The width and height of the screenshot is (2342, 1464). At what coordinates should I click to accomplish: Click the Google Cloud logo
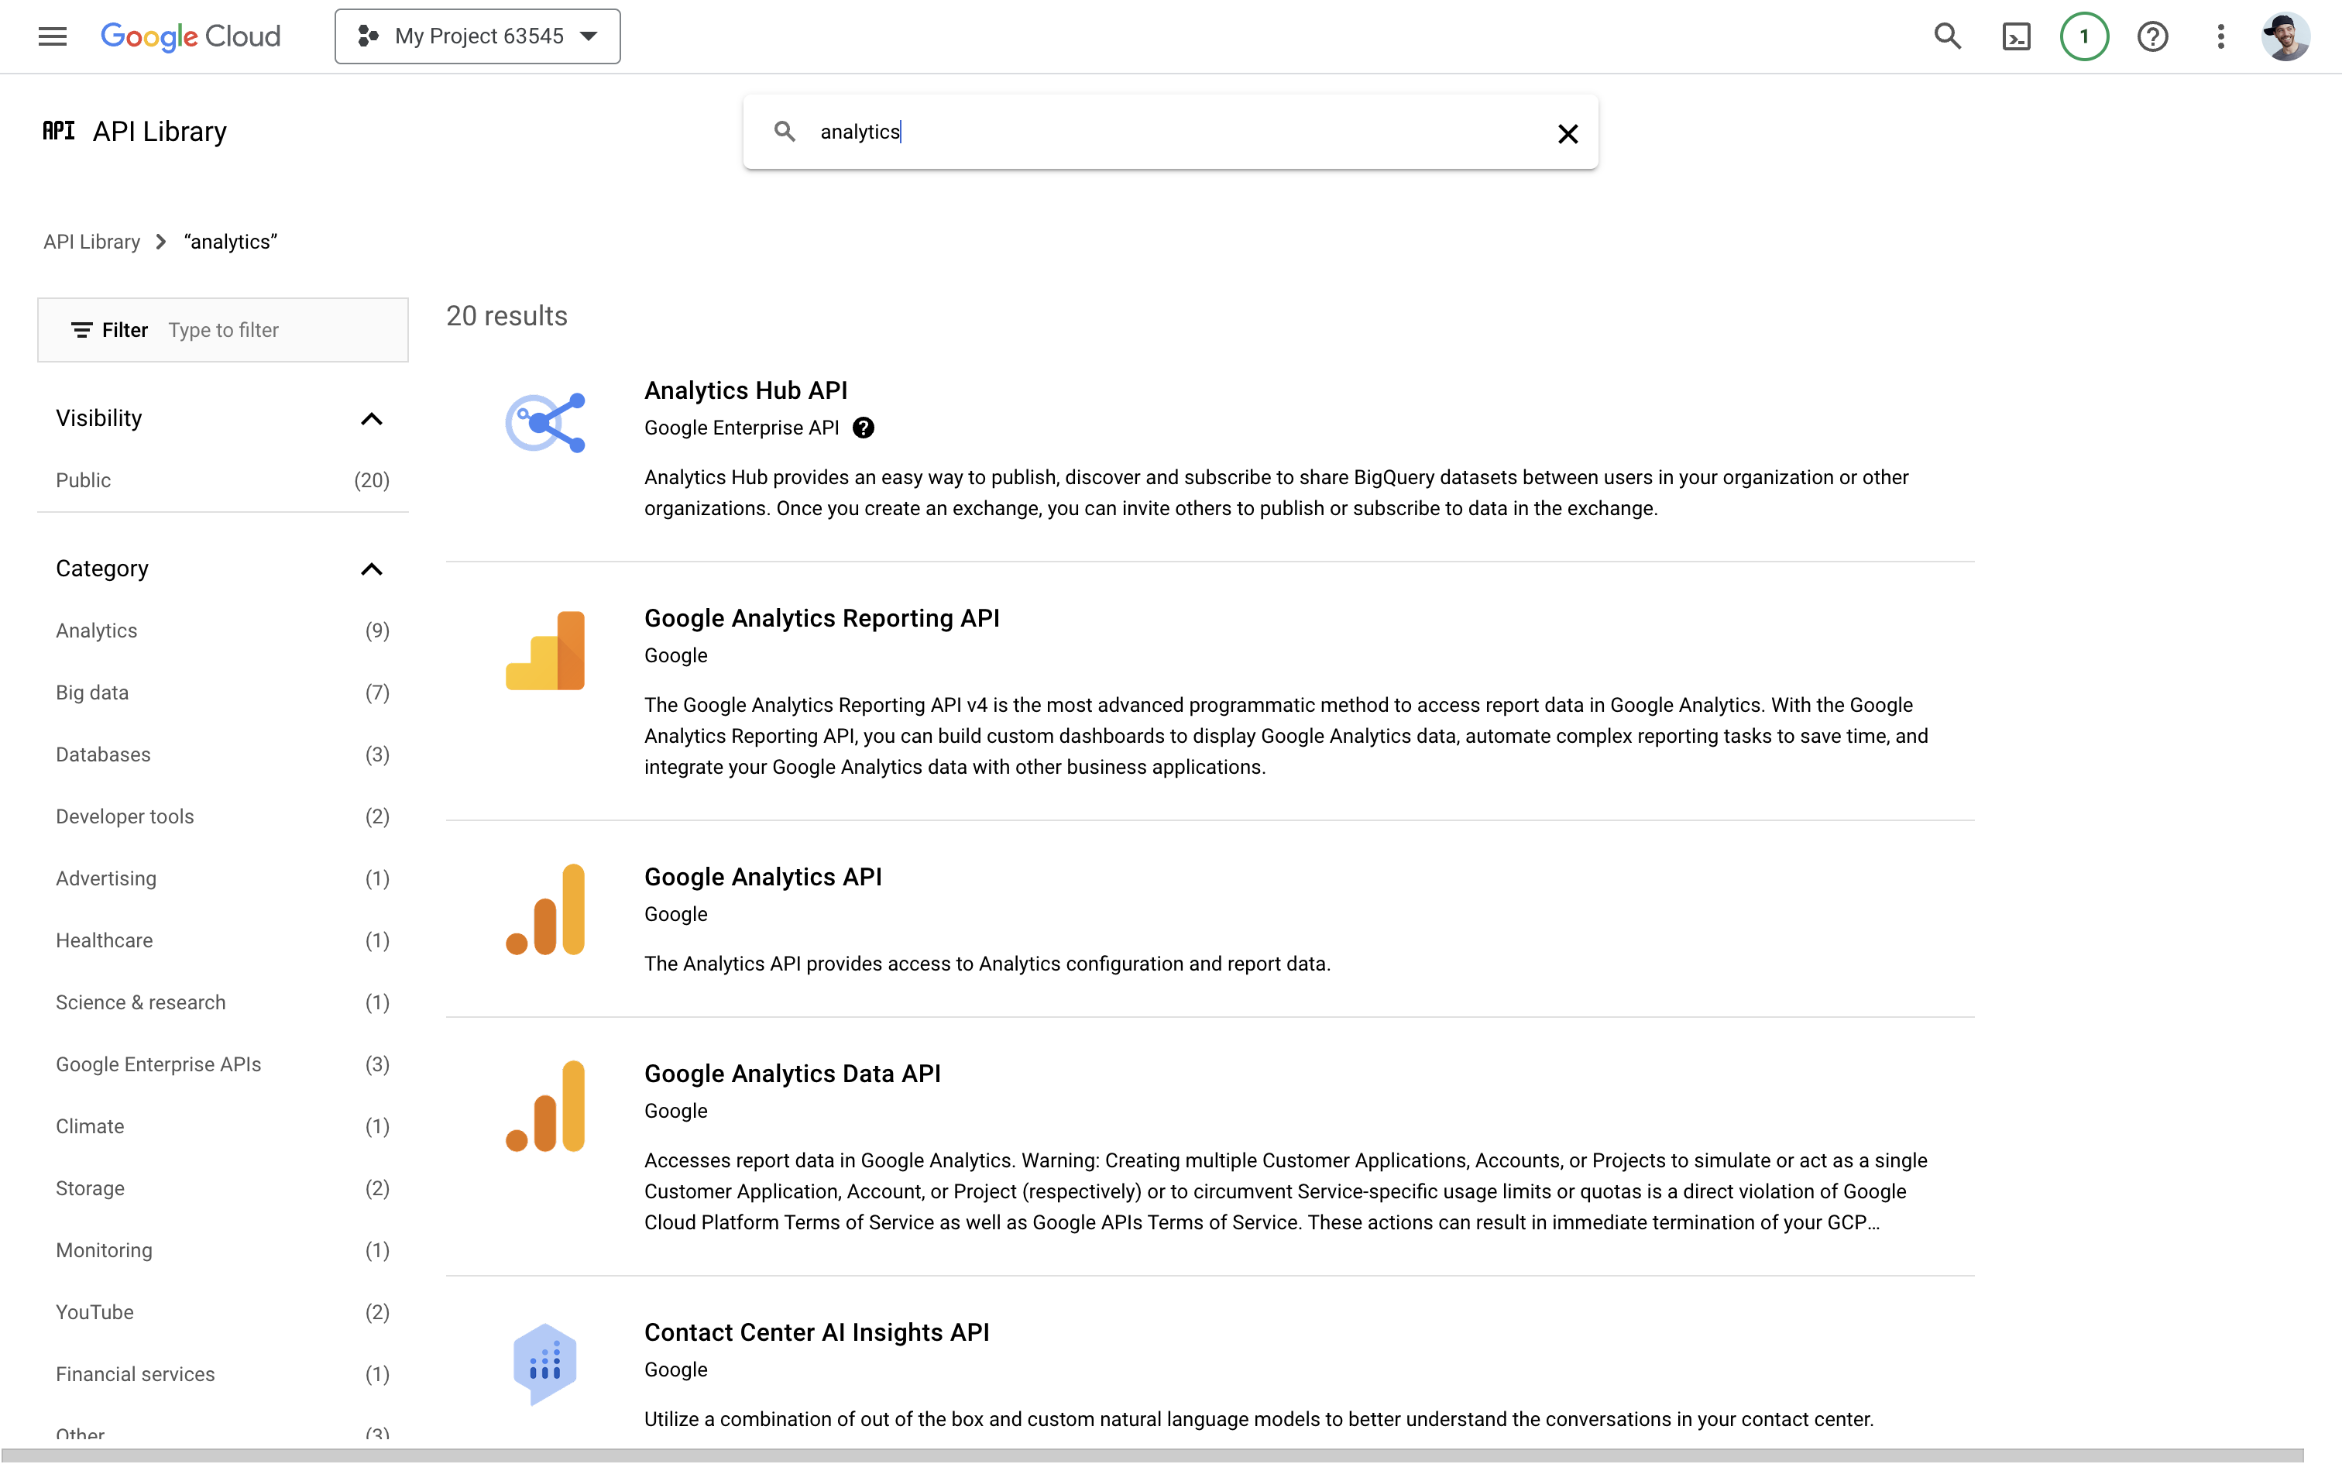[190, 36]
